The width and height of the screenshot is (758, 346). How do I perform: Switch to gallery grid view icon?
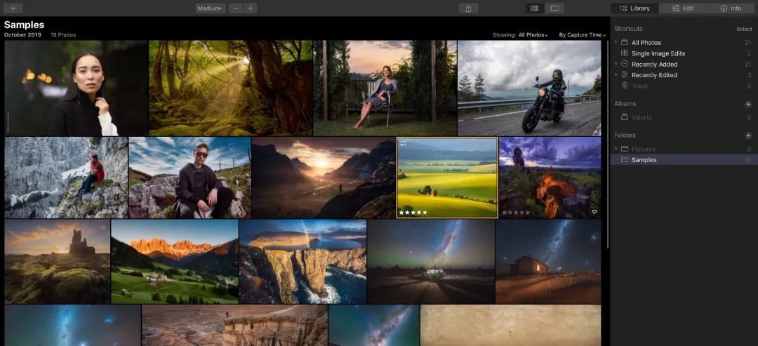tap(535, 8)
